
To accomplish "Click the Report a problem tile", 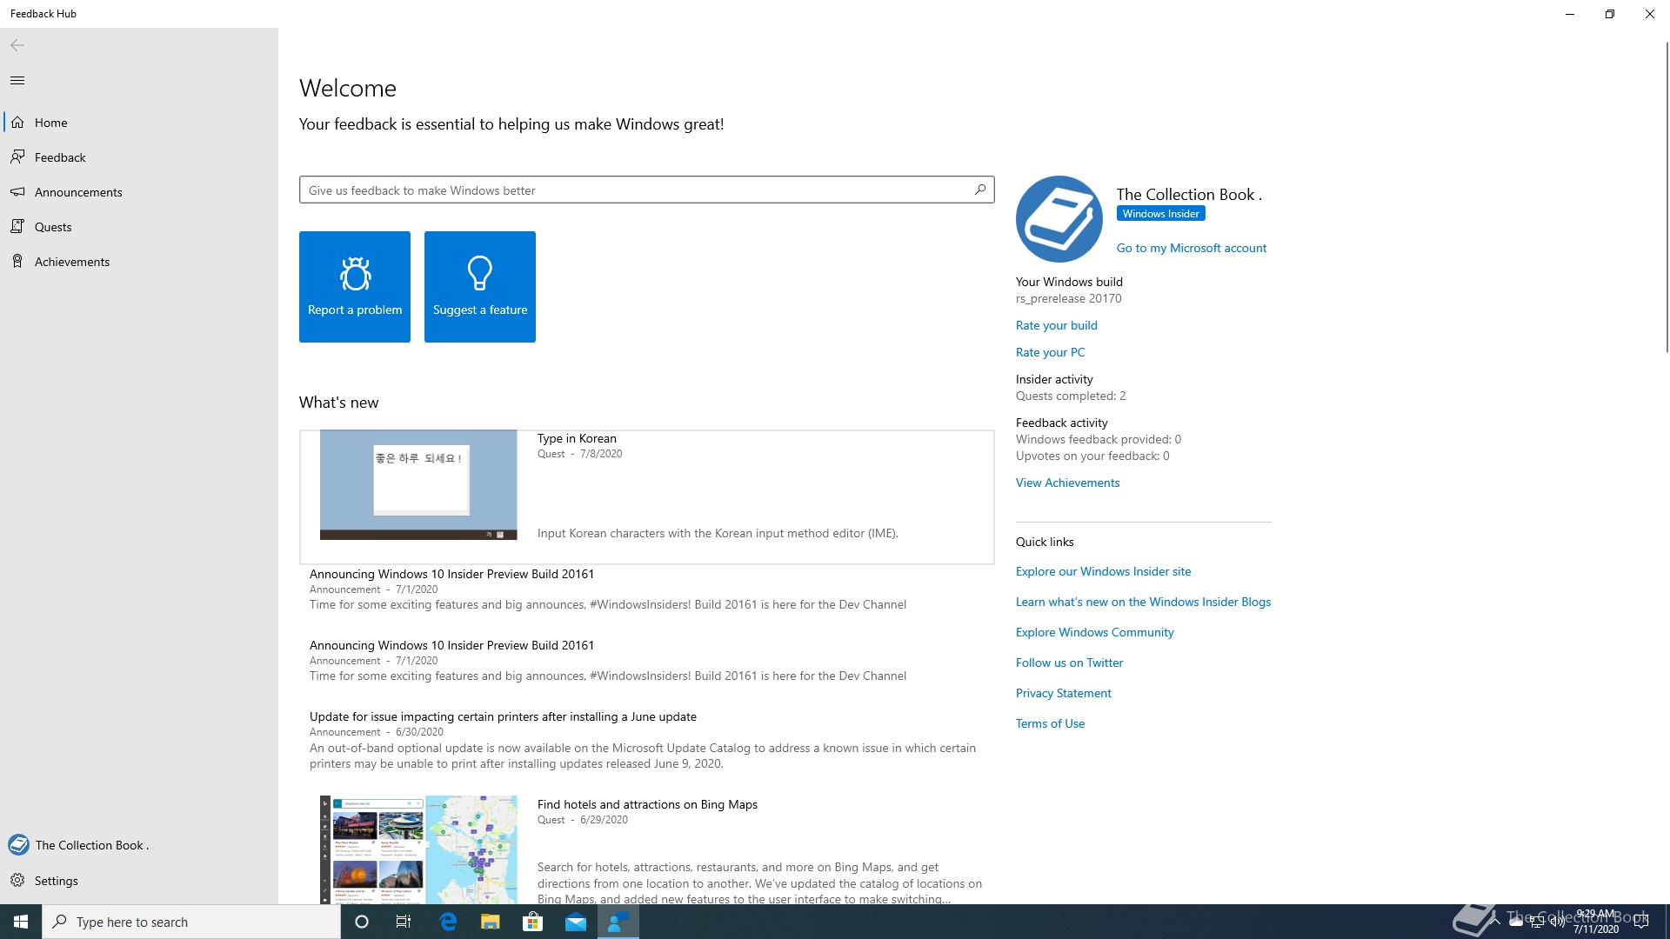I will [355, 287].
